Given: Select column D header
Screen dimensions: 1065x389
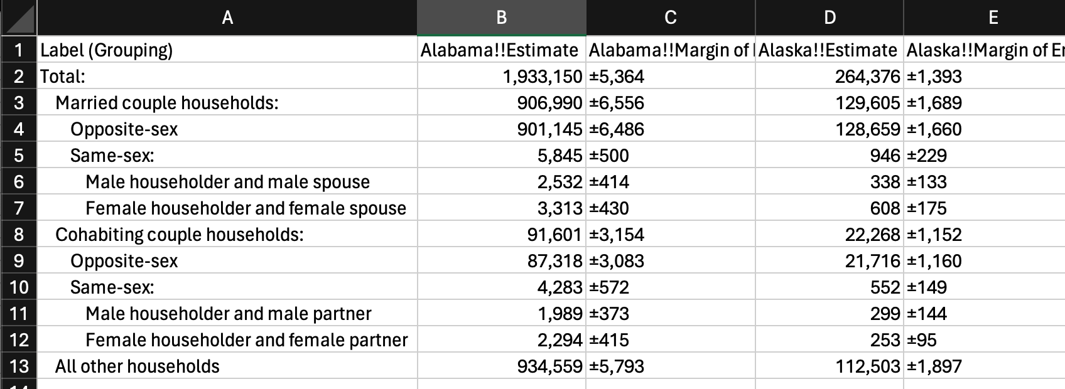Looking at the screenshot, I should (x=830, y=18).
